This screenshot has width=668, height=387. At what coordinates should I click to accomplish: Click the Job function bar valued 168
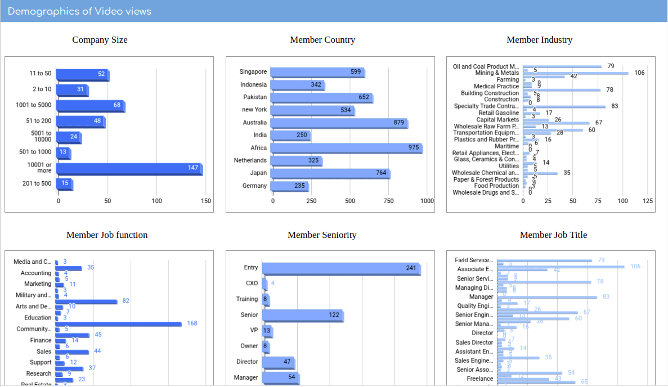(x=118, y=325)
